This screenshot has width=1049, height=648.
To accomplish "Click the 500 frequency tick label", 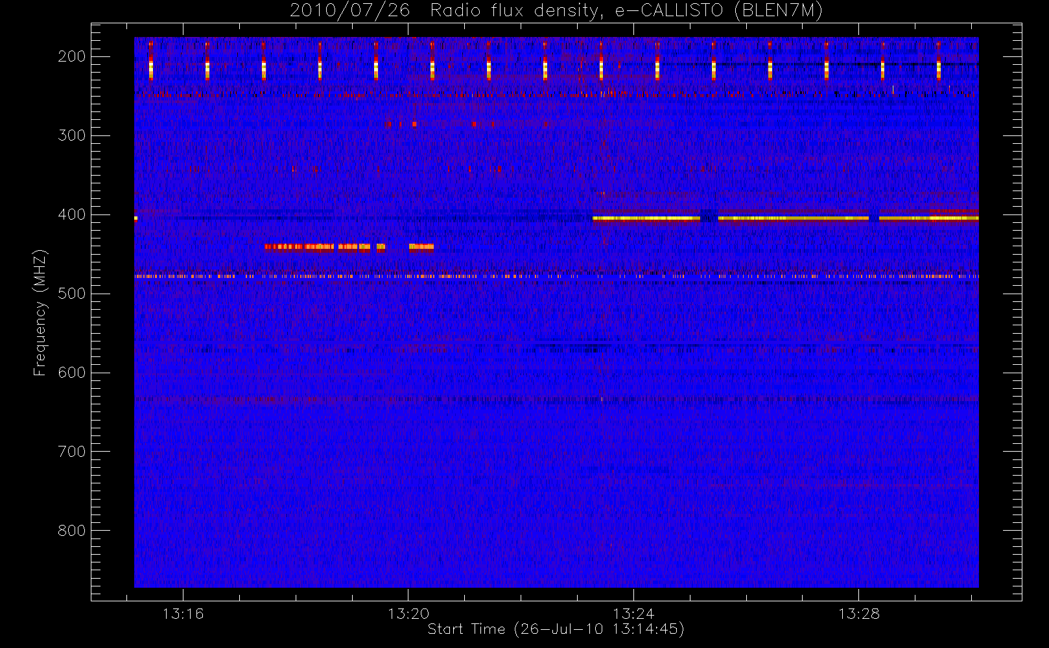I will pyautogui.click(x=72, y=294).
